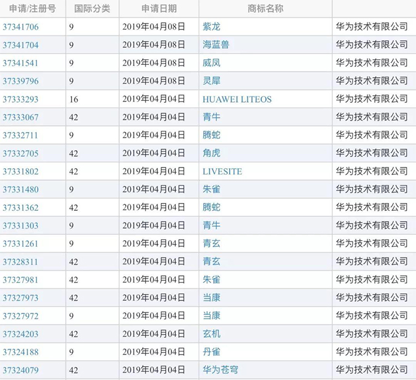
Task: Open application number 37341704
Action: tap(21, 45)
